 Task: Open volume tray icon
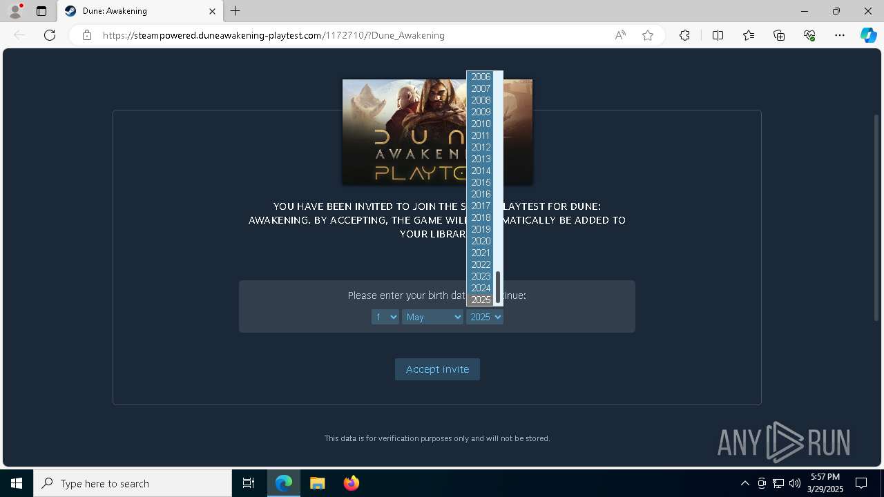coord(795,483)
